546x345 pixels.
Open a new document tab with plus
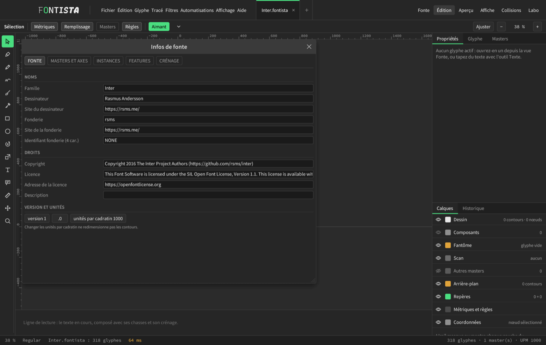click(307, 10)
